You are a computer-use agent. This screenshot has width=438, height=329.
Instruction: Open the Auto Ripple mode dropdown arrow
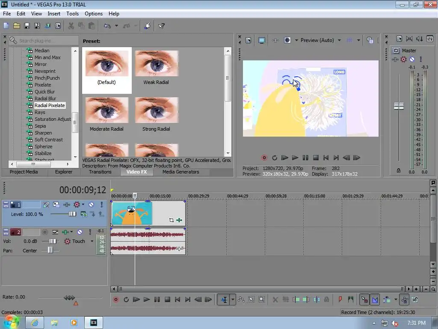click(396, 299)
